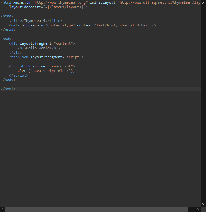This screenshot has height=212, width=206.
Task: Click the scroll left arrow of horizontal scrollbar
Action: click(2, 210)
